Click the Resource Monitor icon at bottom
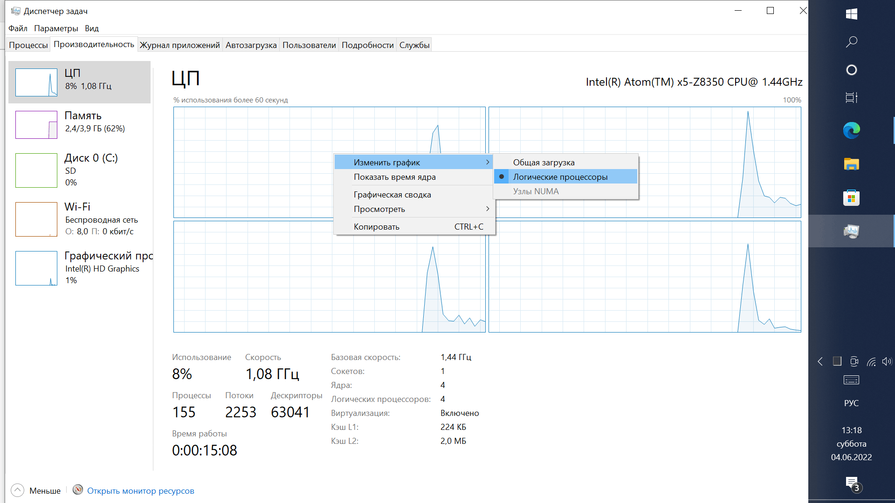 tap(78, 489)
